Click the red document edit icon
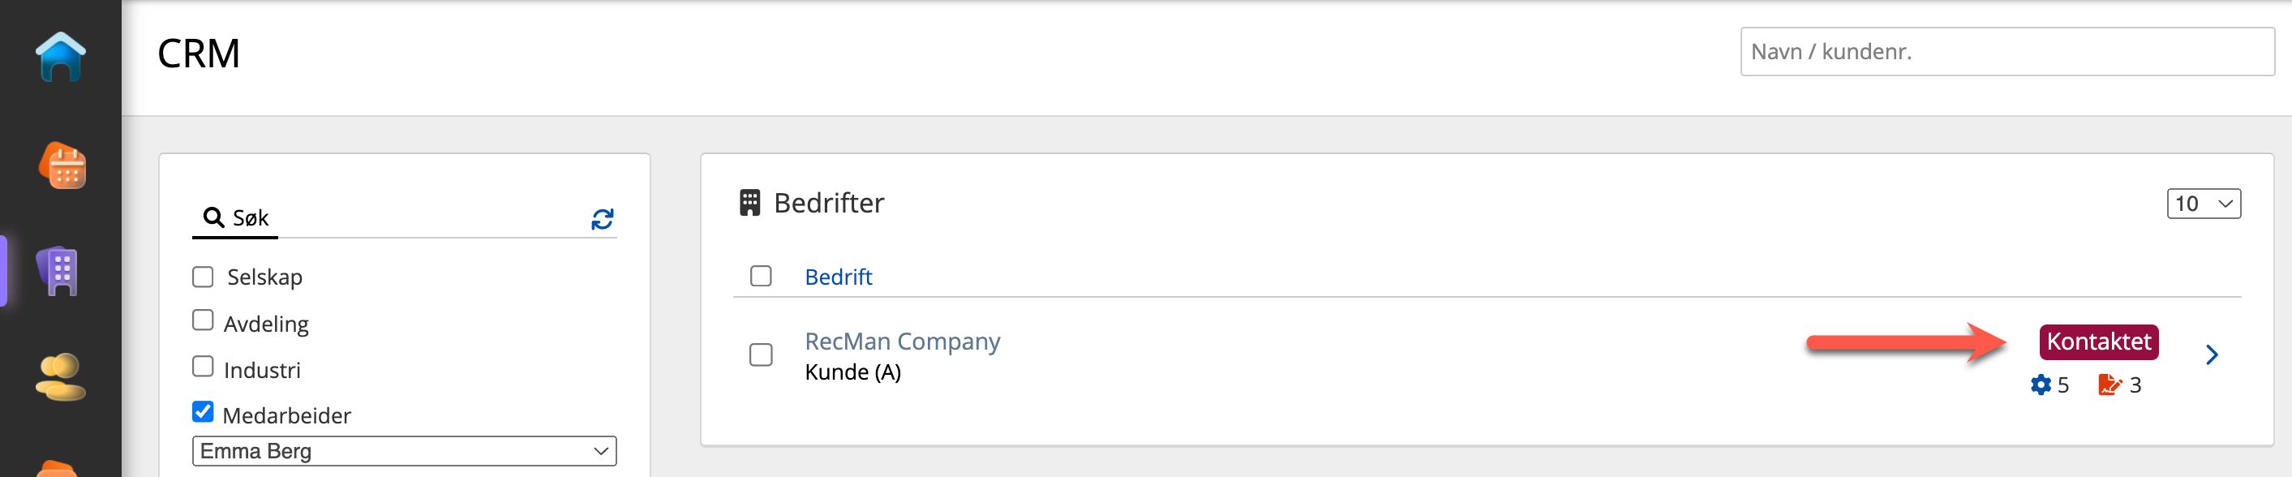Image resolution: width=2292 pixels, height=477 pixels. click(x=2109, y=385)
